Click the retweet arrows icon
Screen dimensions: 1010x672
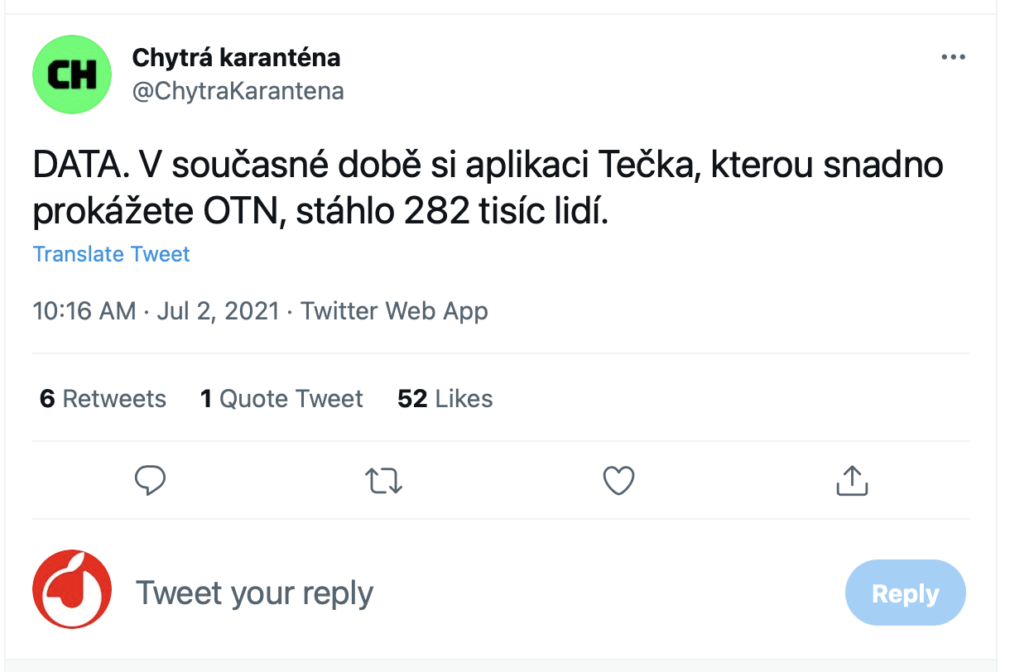pyautogui.click(x=385, y=480)
